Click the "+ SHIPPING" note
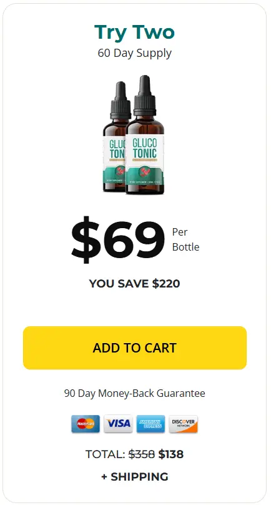Viewport: 271px width, 505px height. point(134,477)
